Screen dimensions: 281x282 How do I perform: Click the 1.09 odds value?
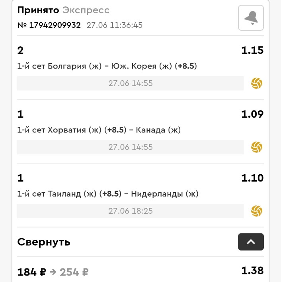pos(252,114)
